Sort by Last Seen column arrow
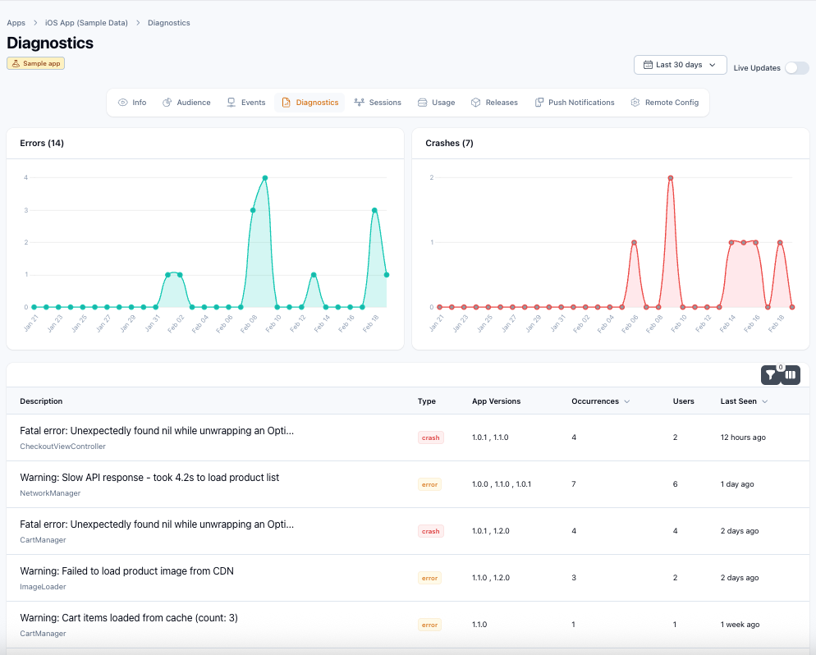Viewport: 816px width, 655px height. pos(765,402)
